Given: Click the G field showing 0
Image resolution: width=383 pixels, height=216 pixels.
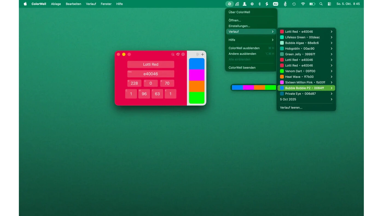Looking at the screenshot, I should (151, 83).
